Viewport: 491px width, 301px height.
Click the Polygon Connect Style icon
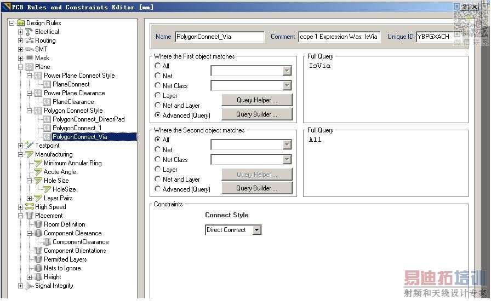[x=38, y=111]
